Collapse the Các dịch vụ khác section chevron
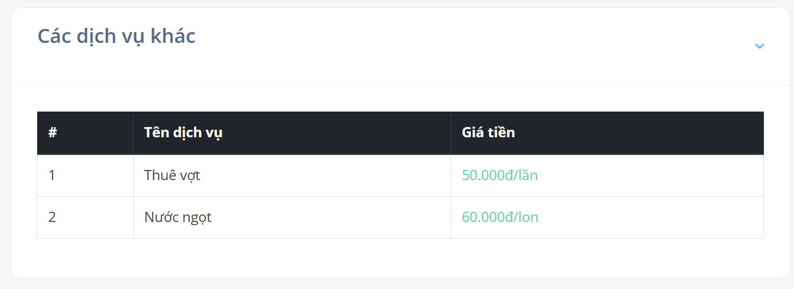The image size is (794, 289). (759, 46)
